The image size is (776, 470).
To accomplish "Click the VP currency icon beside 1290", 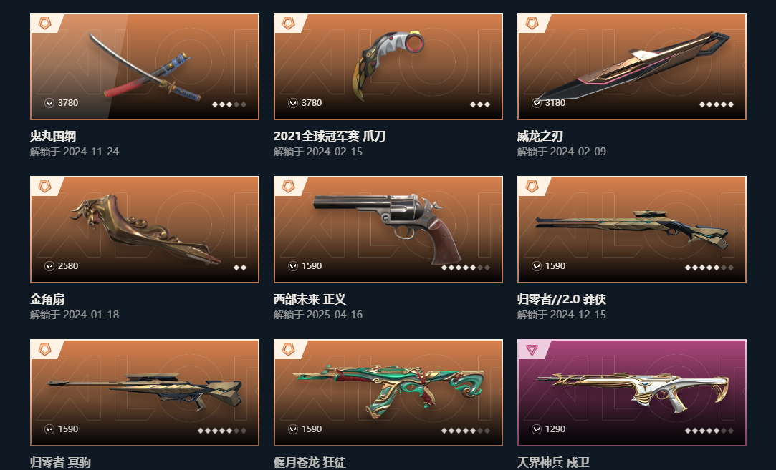I will click(x=537, y=429).
